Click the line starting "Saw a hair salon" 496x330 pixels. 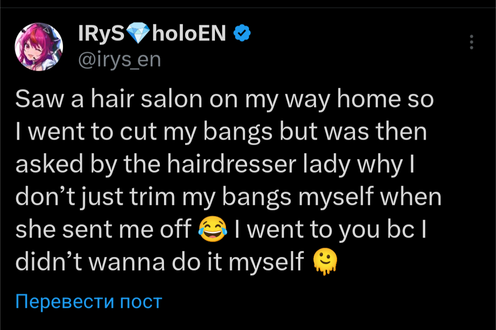click(x=224, y=99)
